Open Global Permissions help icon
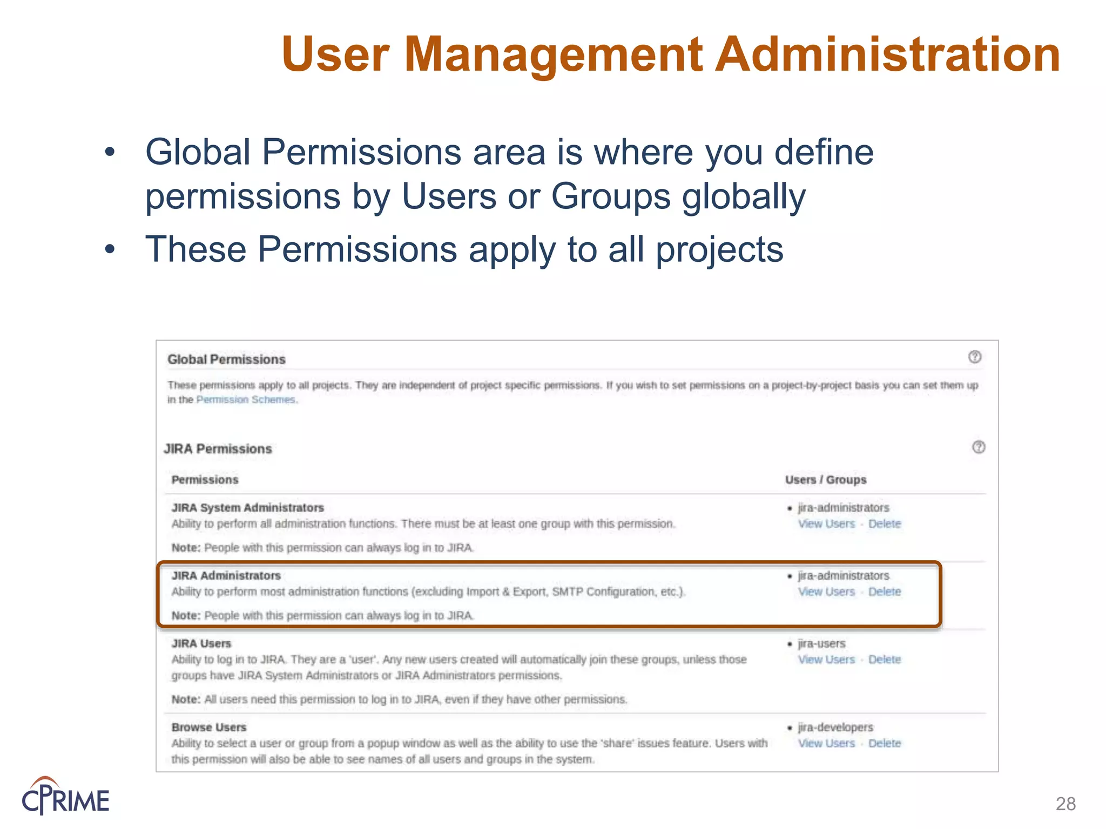The height and width of the screenshot is (829, 1106). 974,357
